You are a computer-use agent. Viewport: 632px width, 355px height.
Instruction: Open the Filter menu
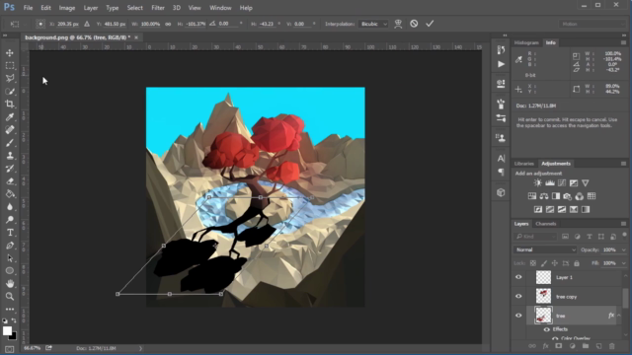click(x=158, y=8)
